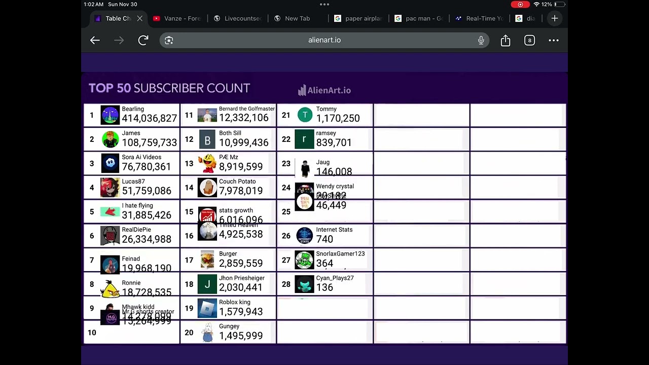Image resolution: width=649 pixels, height=365 pixels.
Task: Click Jhon Priesheiger's J avatar
Action: click(207, 284)
